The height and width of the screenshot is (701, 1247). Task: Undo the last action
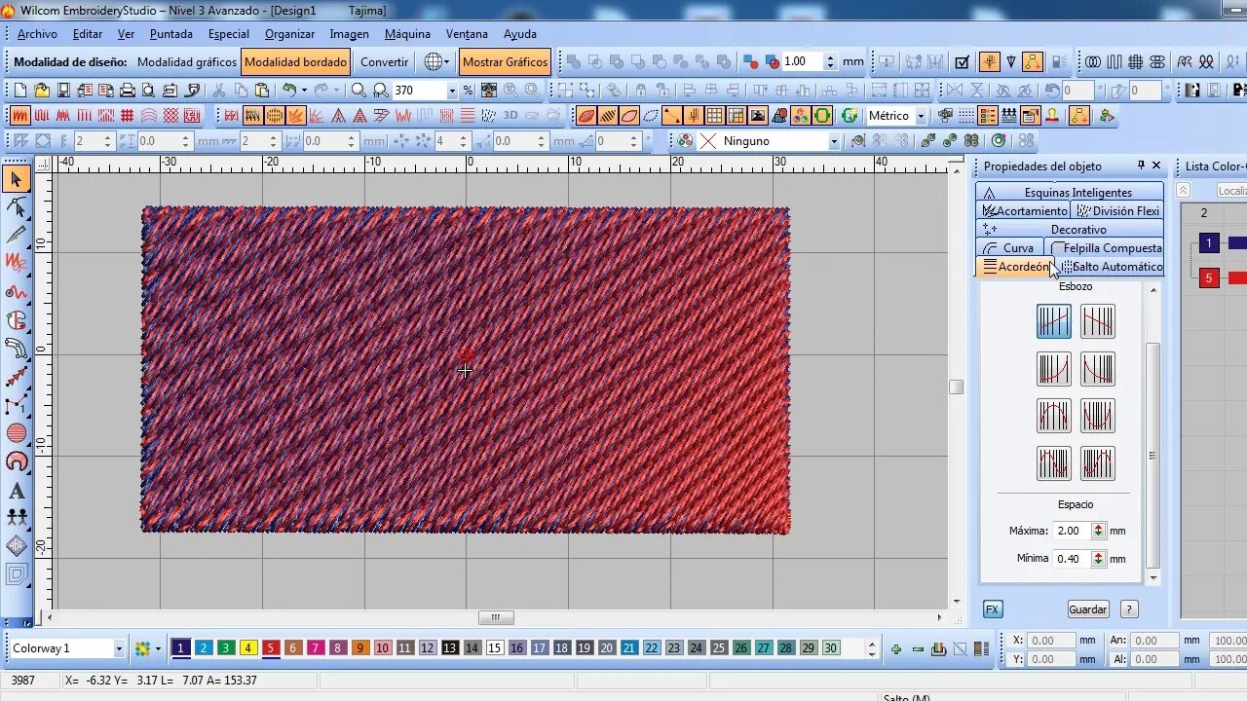tap(289, 91)
